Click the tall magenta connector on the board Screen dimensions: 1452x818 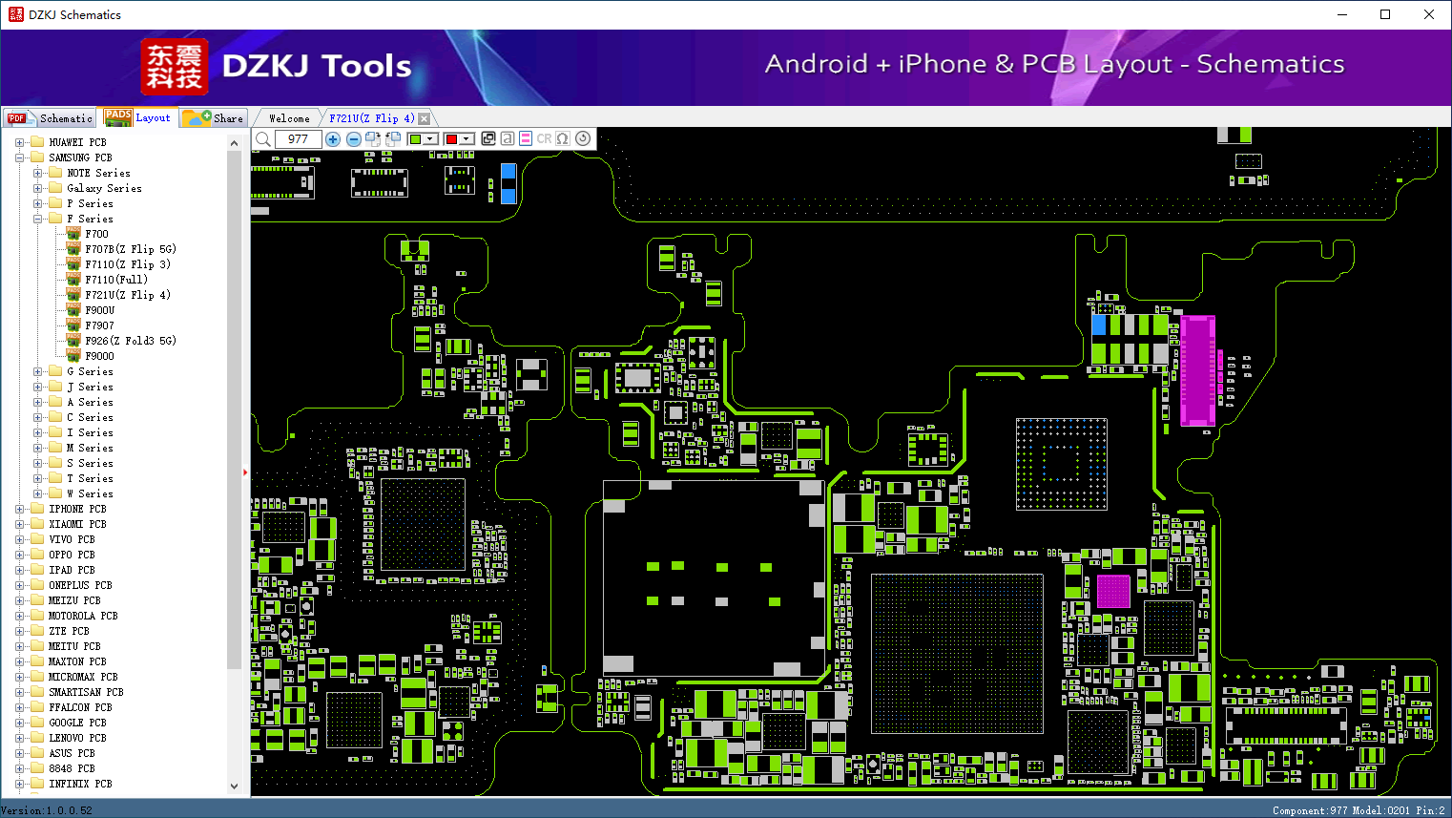[x=1198, y=370]
